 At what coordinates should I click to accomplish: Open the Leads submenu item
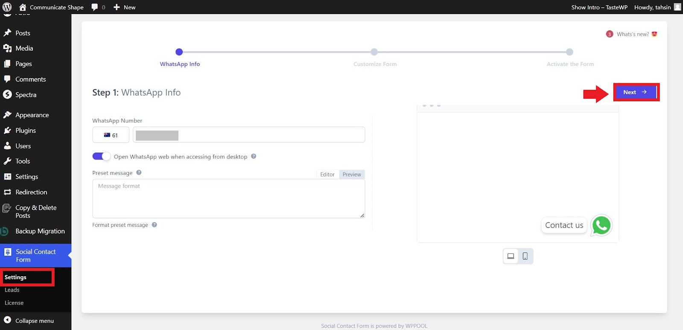12,290
